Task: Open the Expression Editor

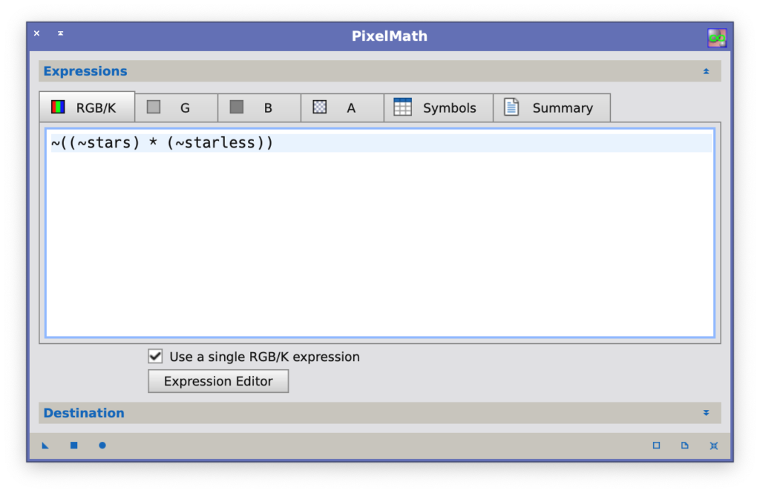Action: click(218, 381)
